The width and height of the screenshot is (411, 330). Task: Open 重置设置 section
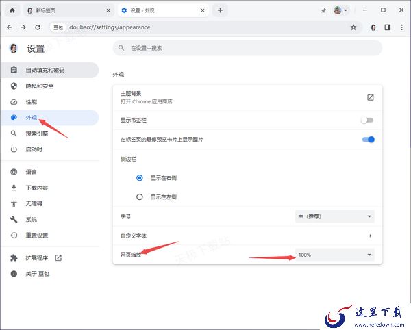coord(50,236)
